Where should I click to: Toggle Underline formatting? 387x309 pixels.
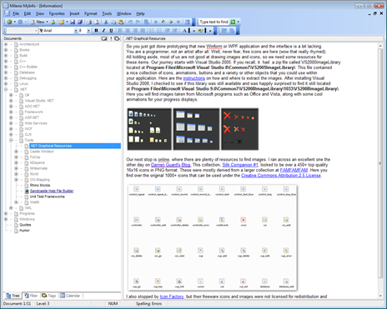111,31
